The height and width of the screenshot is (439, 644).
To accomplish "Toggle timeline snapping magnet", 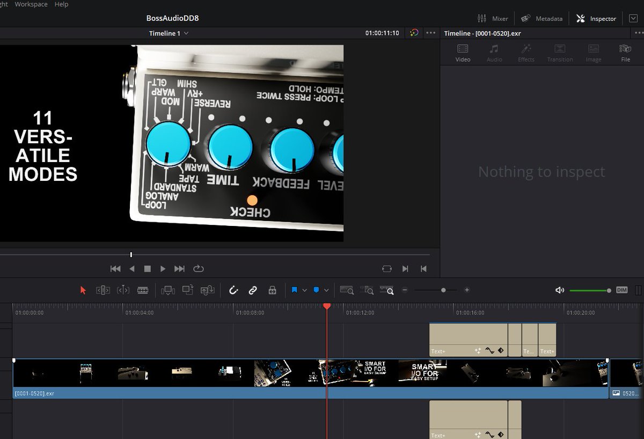I will (x=233, y=290).
